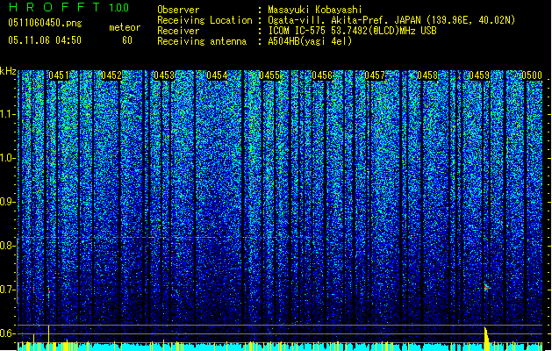Click the 0.9 kHz axis tick label
The height and width of the screenshot is (351, 552).
point(7,202)
